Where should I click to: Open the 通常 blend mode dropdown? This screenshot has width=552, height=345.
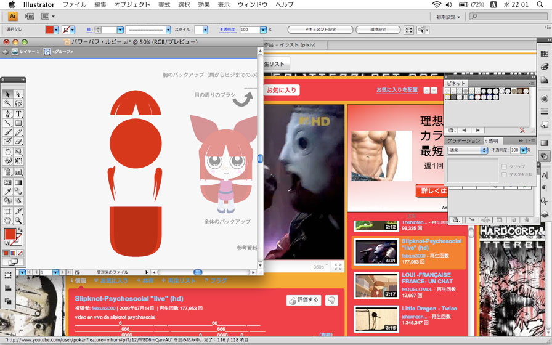click(467, 150)
